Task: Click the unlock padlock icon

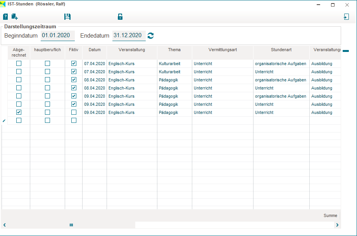Action: tap(120, 17)
